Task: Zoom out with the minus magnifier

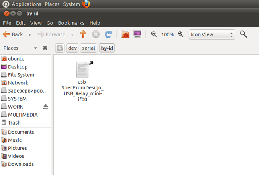Action: (x=154, y=34)
